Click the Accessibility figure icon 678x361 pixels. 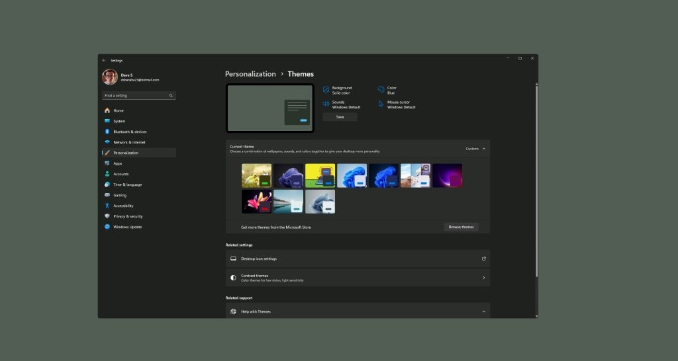(107, 206)
